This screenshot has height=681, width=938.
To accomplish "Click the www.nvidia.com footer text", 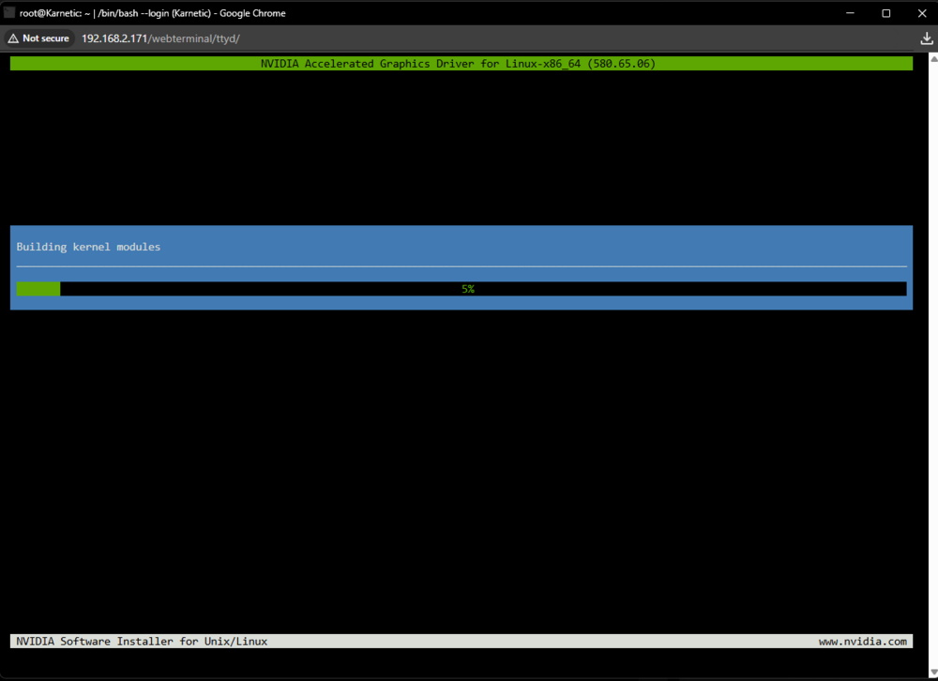I will coord(863,642).
